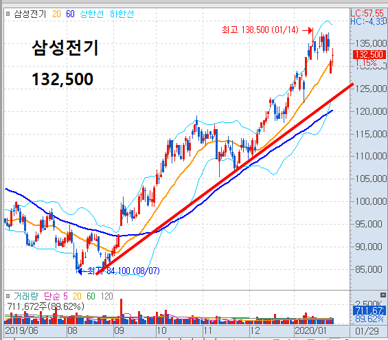Image resolution: width=388 pixels, height=340 pixels.
Task: Click the small square icon beside 삼성전기 legend
Action: point(8,14)
